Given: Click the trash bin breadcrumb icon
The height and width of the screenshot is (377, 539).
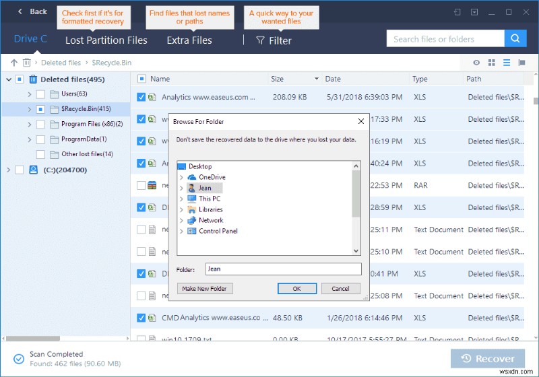Looking at the screenshot, I should [x=26, y=63].
